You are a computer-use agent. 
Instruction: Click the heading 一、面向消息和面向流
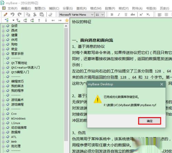93,40
